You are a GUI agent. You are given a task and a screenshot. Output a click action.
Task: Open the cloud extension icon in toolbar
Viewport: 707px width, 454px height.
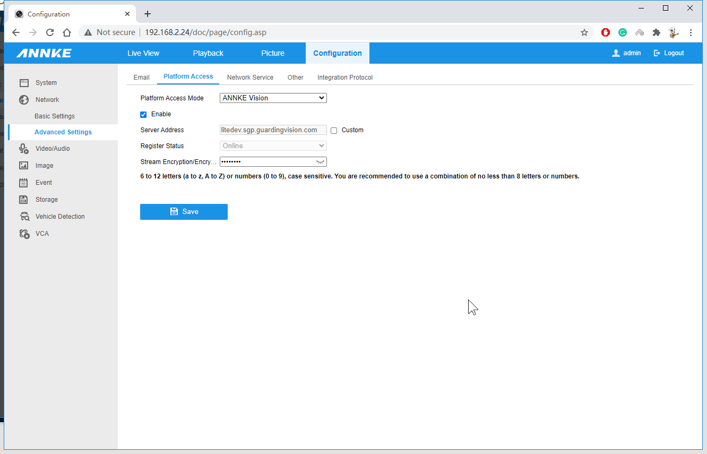tap(640, 32)
